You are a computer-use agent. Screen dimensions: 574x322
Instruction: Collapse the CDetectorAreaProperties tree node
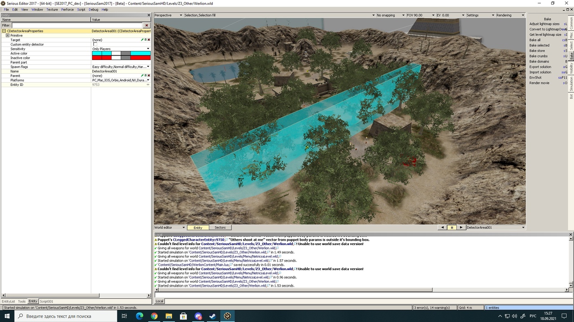[4, 31]
